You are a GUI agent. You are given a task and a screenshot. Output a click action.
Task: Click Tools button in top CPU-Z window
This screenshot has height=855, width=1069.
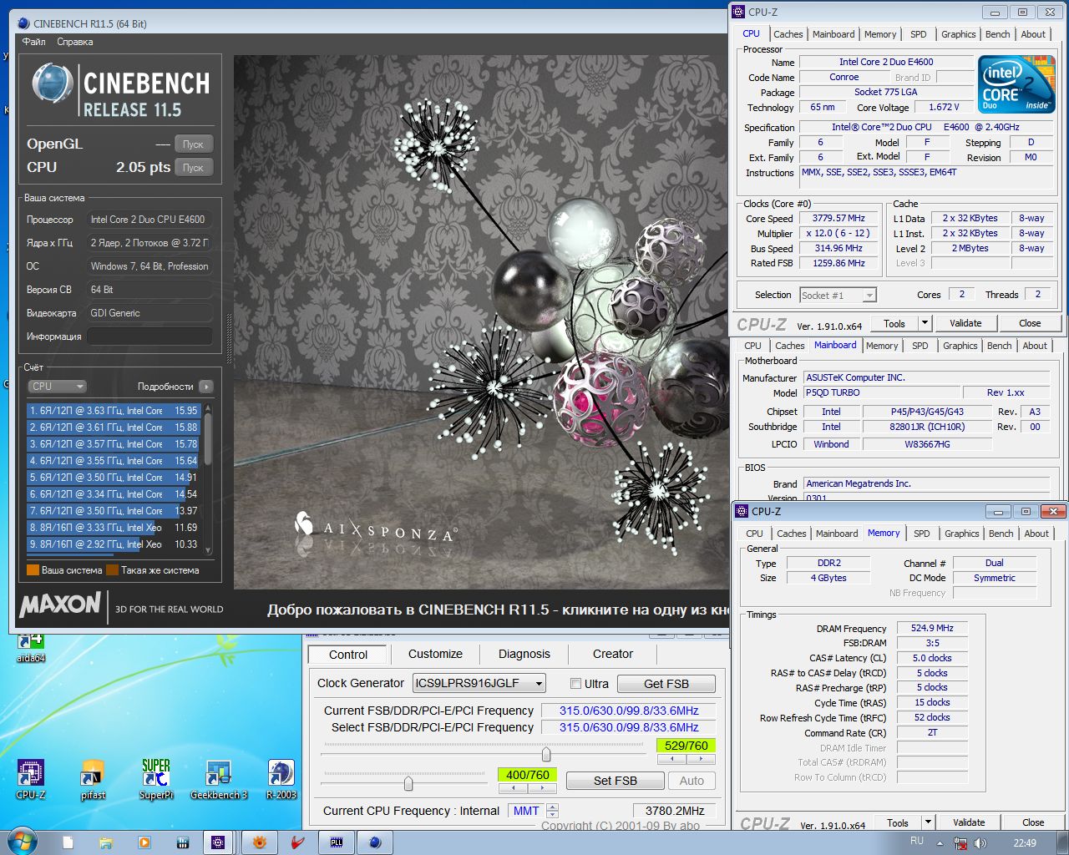(894, 324)
